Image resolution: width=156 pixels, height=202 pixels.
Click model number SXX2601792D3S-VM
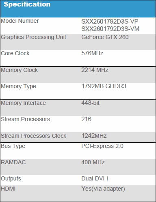(x=110, y=29)
